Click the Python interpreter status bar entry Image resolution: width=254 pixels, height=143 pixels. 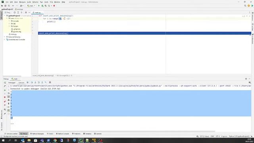coord(239,136)
